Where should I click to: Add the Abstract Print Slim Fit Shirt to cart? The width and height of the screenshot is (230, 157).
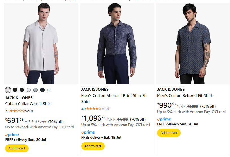click(93, 146)
